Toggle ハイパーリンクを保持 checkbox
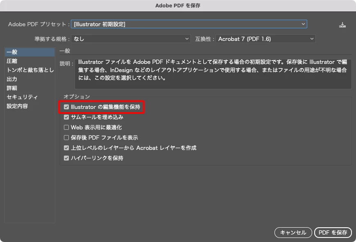Image resolution: width=356 pixels, height=242 pixels. coord(66,158)
